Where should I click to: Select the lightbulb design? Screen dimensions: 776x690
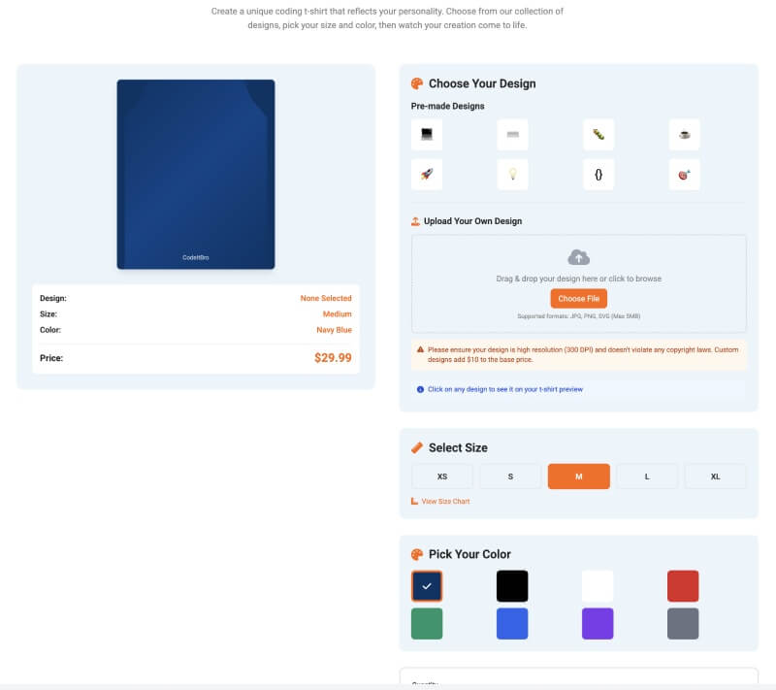click(x=512, y=175)
